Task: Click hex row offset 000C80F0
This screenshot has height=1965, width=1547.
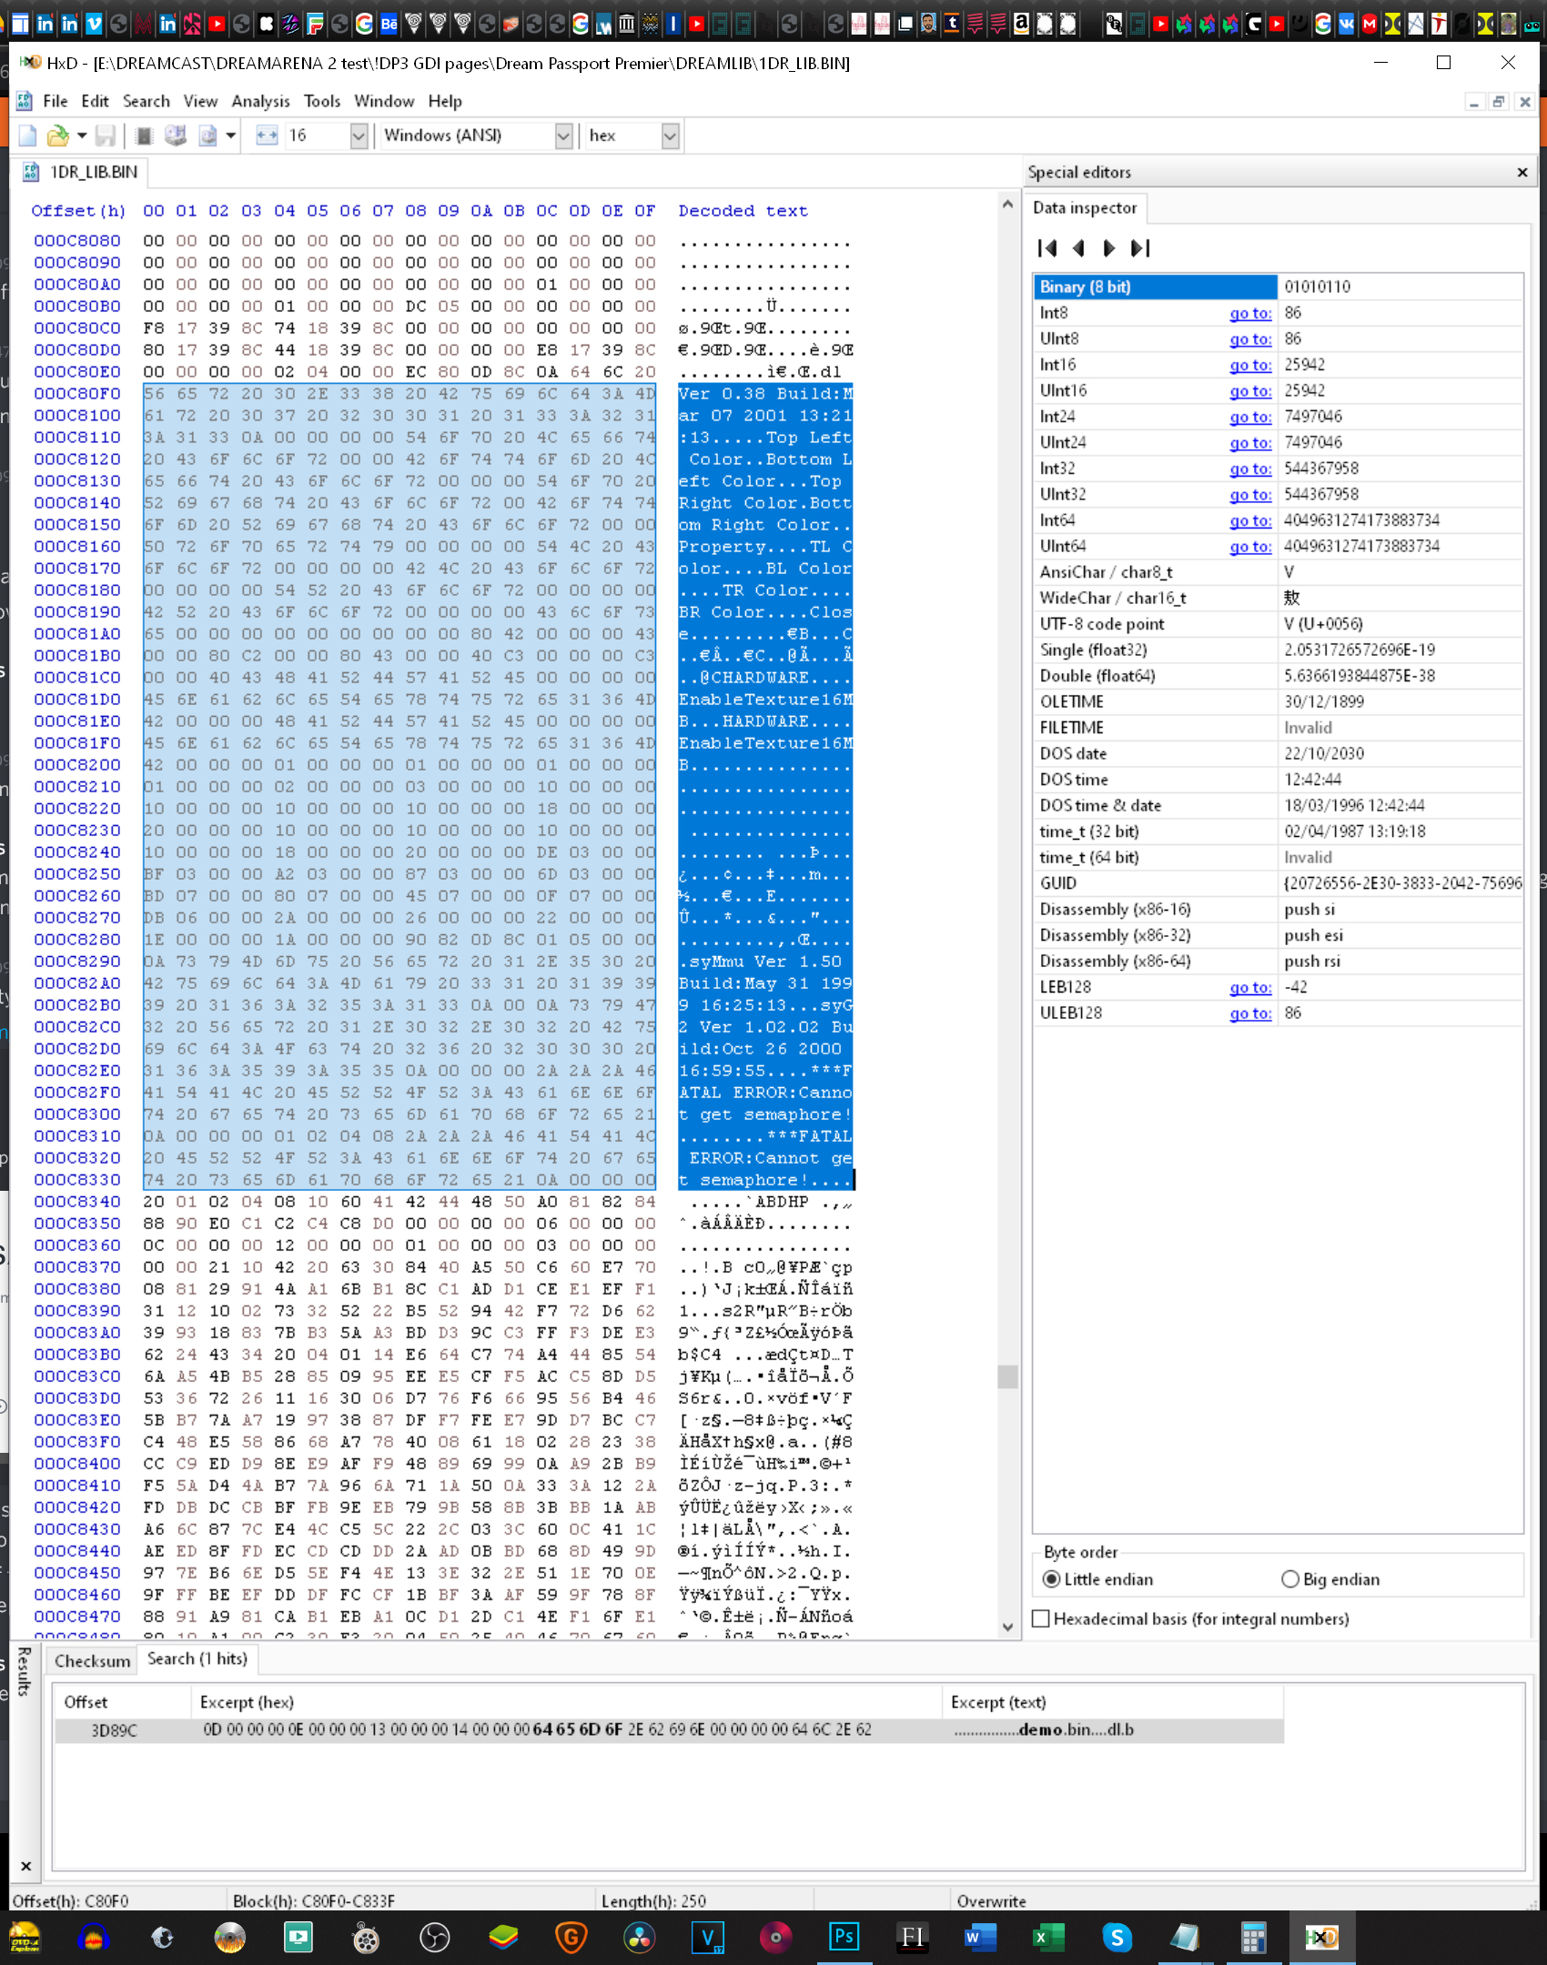Action: pyautogui.click(x=77, y=394)
